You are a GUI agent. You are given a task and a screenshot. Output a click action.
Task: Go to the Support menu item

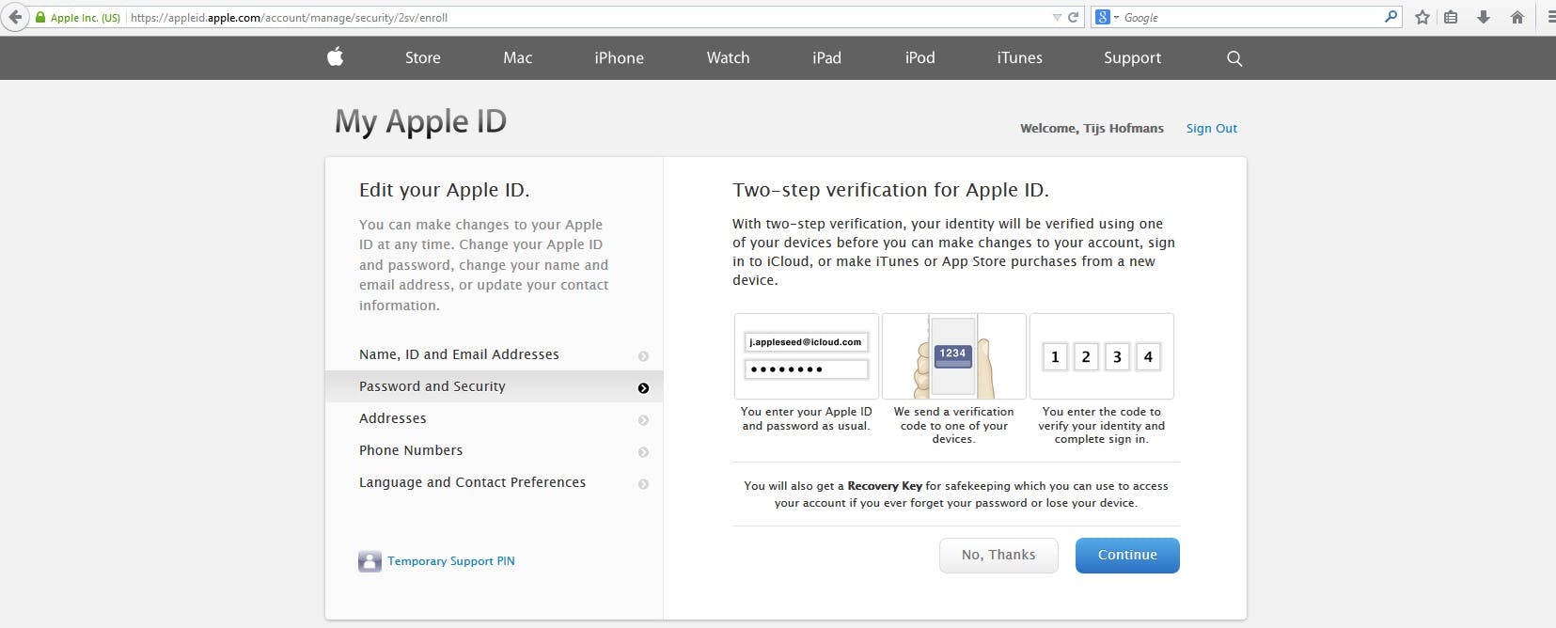tap(1132, 57)
